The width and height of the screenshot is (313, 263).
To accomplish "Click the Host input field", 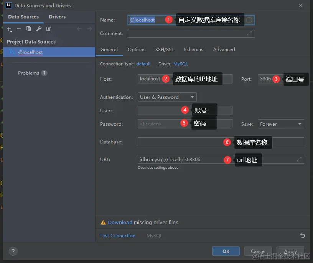I will [x=185, y=79].
